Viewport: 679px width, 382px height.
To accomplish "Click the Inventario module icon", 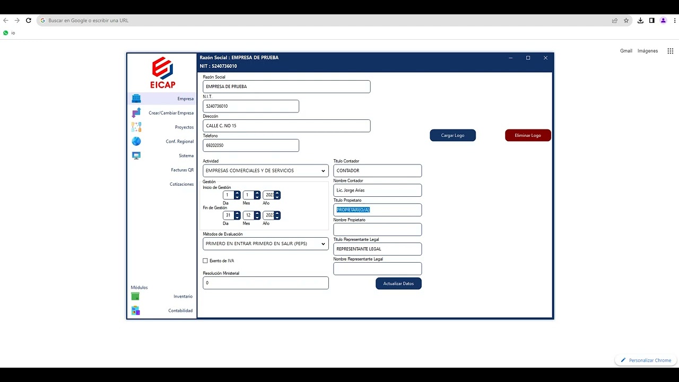I will [135, 297].
